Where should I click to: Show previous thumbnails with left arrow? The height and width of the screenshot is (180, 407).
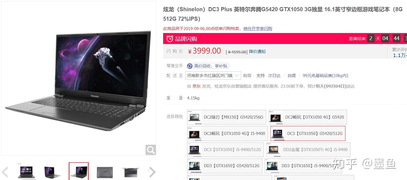pyautogui.click(x=5, y=172)
